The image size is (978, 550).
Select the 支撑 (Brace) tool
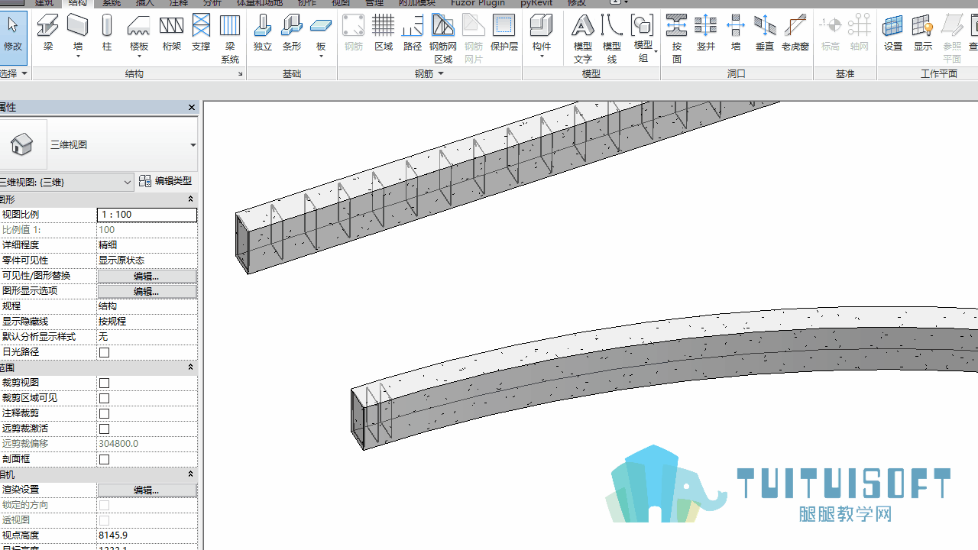tap(201, 32)
